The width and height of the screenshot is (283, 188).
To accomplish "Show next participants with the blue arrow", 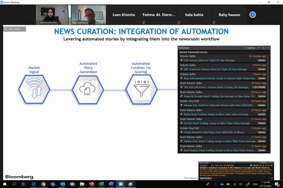I will pos(252,15).
